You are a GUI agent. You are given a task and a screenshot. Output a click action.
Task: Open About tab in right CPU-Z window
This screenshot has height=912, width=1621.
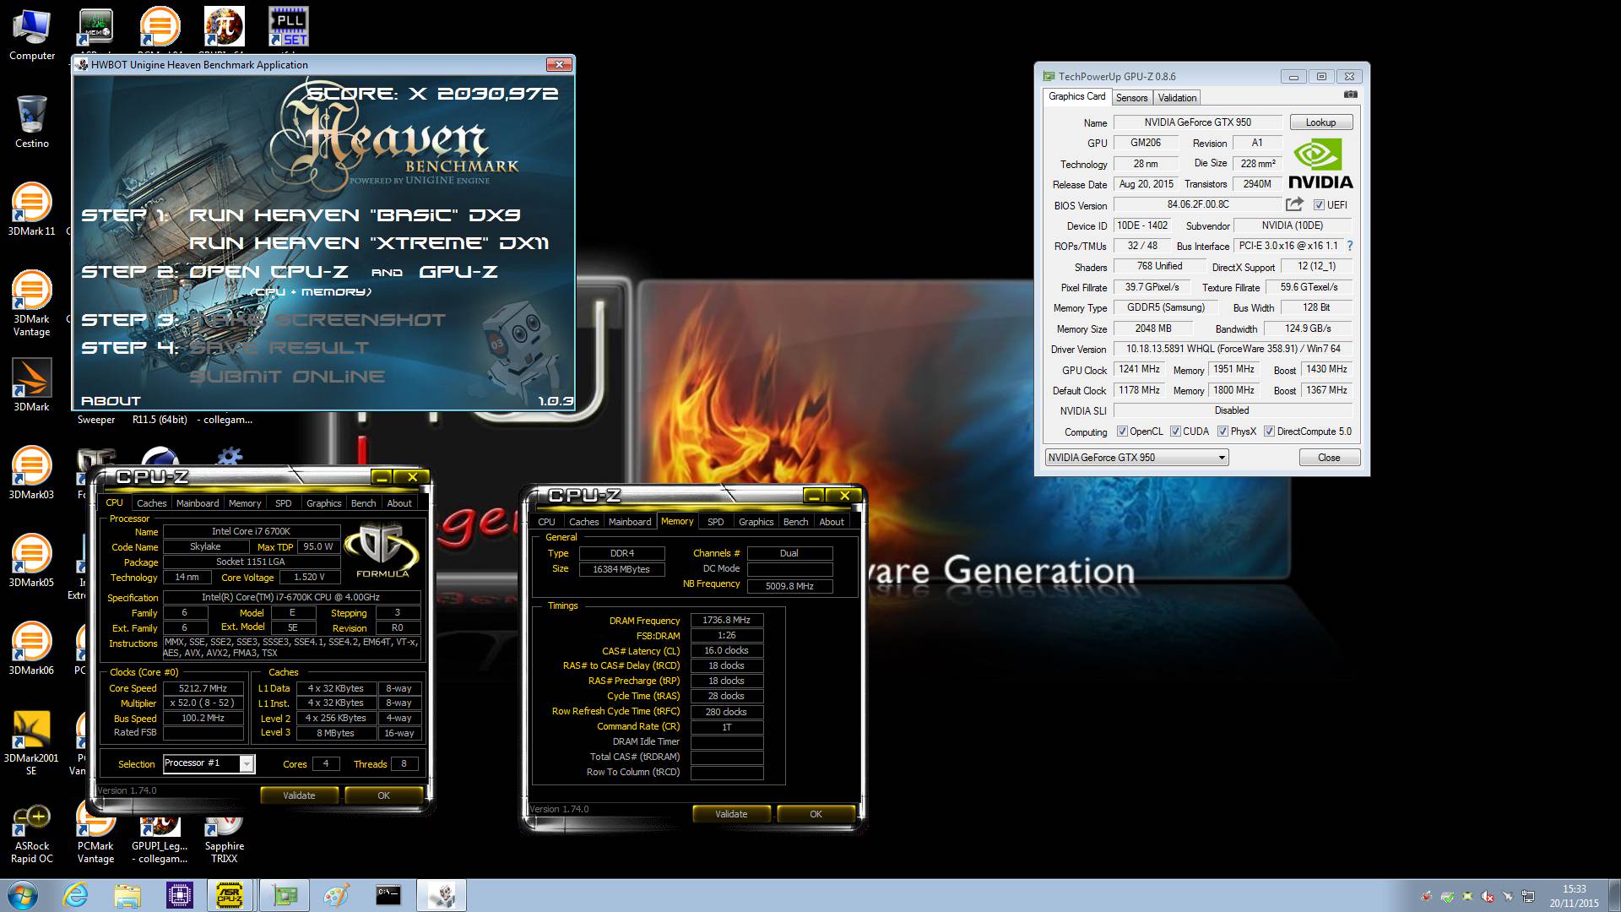[832, 522]
